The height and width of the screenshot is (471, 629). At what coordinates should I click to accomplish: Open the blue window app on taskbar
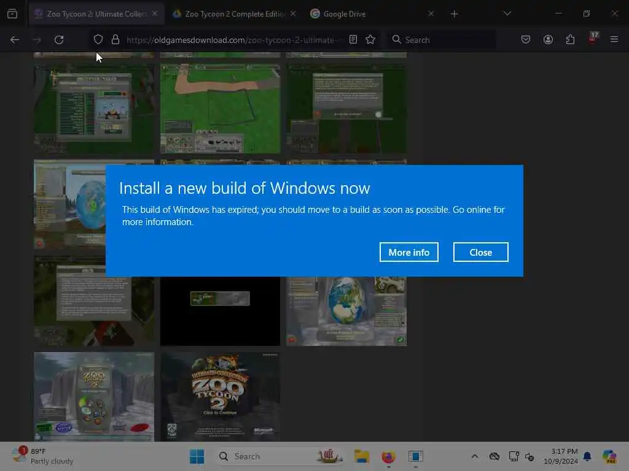pos(416,456)
